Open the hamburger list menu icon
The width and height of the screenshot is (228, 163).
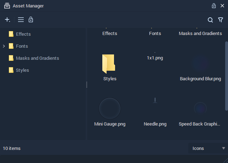[21, 19]
